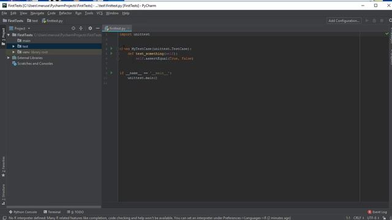The height and width of the screenshot is (220, 392).
Task: Open the Navigate menu
Action: click(x=37, y=13)
